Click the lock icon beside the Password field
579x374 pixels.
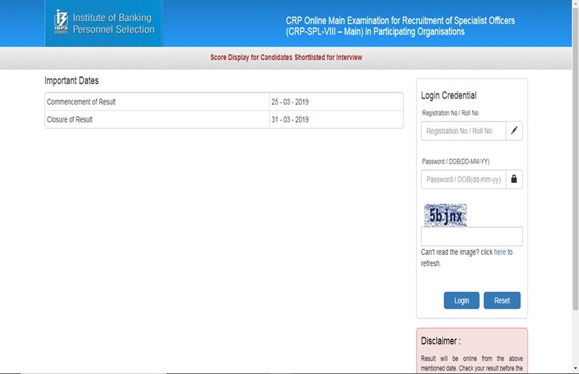(x=514, y=180)
